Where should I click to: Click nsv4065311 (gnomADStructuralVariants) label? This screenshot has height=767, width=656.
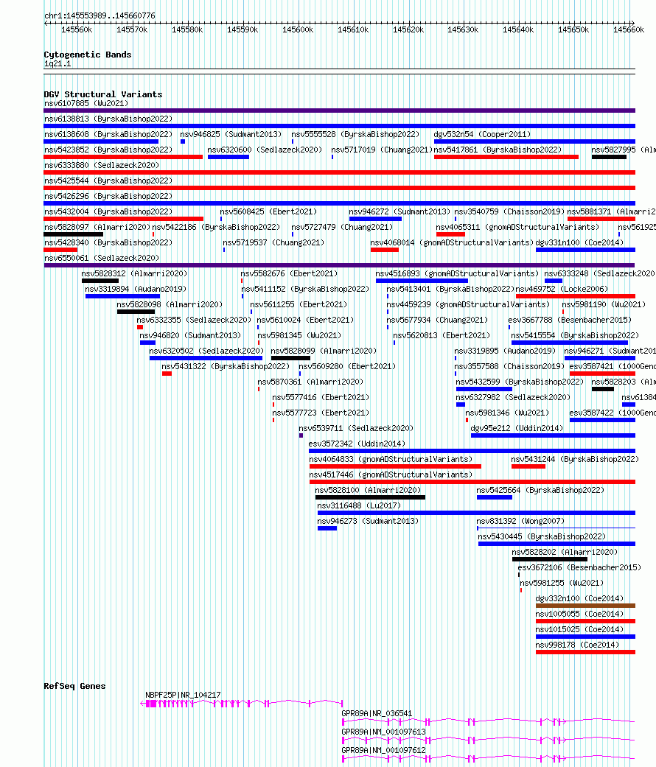click(517, 227)
